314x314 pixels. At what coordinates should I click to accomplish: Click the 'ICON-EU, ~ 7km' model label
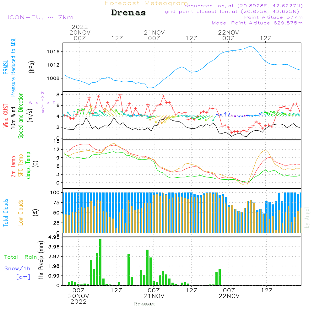(41, 17)
